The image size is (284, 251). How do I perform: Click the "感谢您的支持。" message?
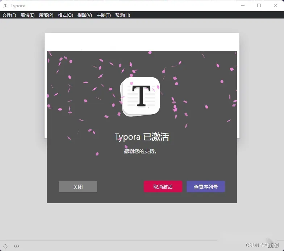coord(141,151)
